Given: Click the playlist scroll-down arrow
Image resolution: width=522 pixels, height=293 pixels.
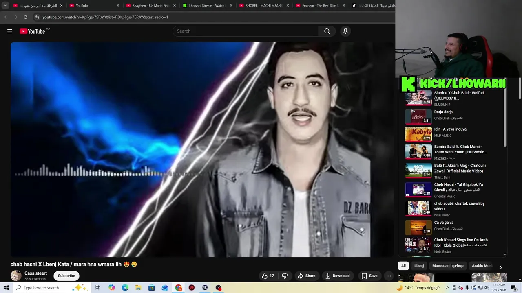Looking at the screenshot, I should click(x=505, y=254).
